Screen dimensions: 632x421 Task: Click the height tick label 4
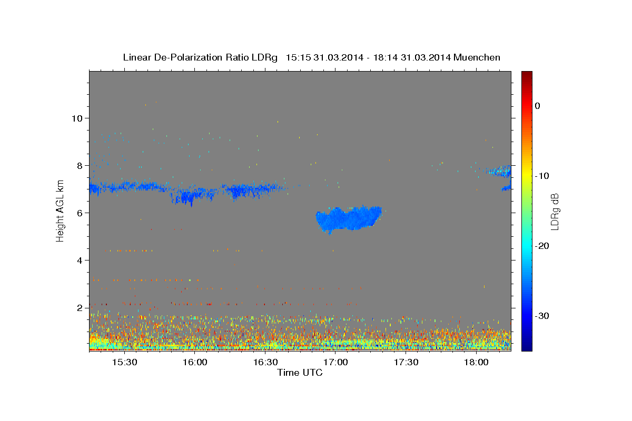(x=78, y=260)
